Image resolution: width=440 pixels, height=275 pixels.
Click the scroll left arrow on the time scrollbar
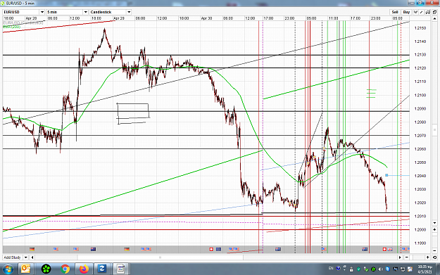pos(32,257)
